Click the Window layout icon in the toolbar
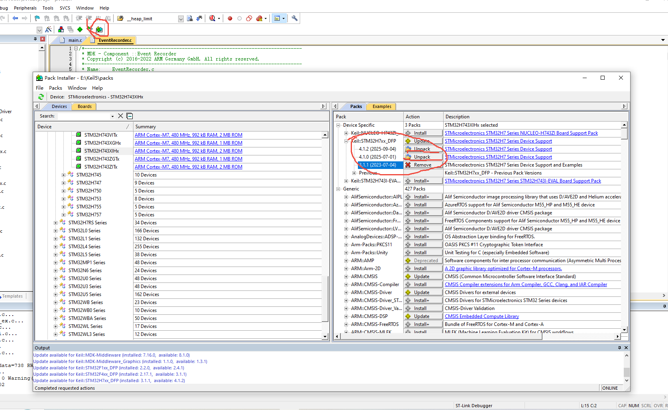Screen dimensions: 668x410 click(277, 18)
